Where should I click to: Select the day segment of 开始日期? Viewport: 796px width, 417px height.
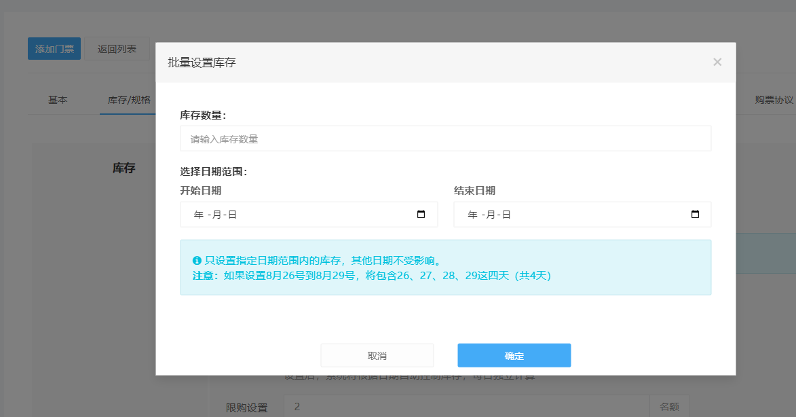[232, 215]
